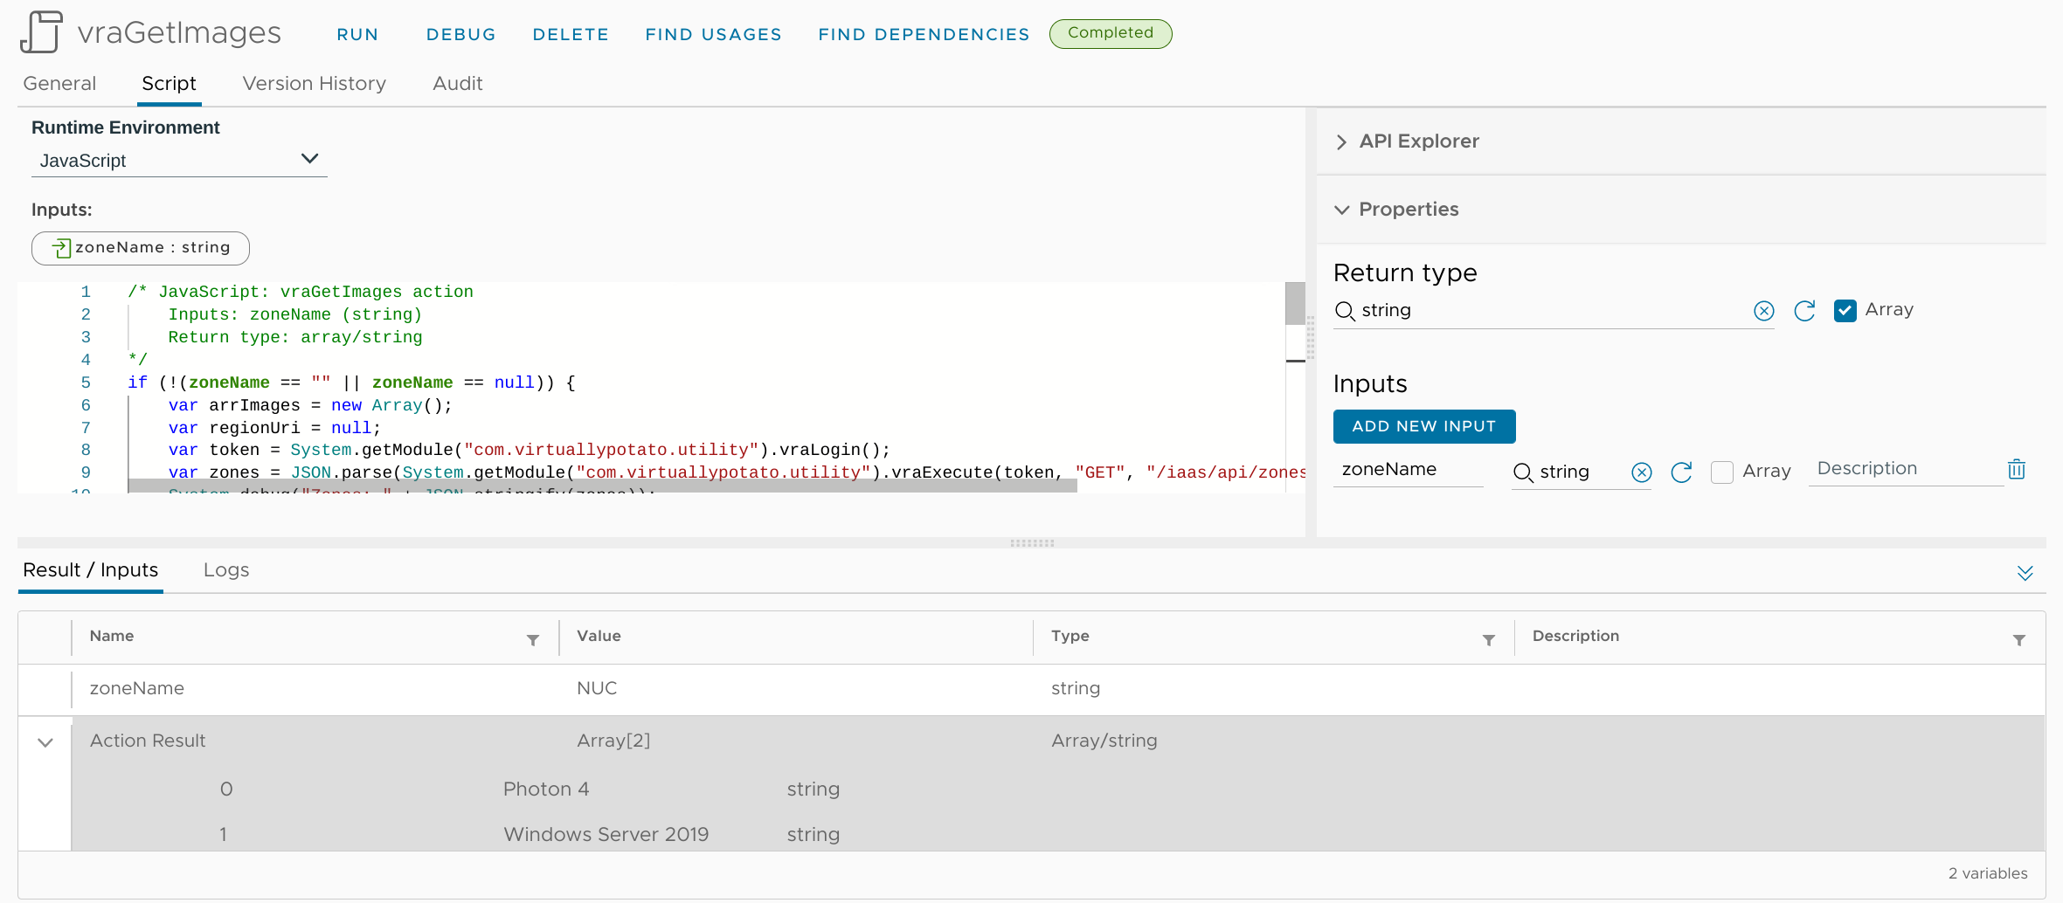This screenshot has width=2063, height=903.
Task: Filter the Name column in results
Action: pyautogui.click(x=533, y=640)
